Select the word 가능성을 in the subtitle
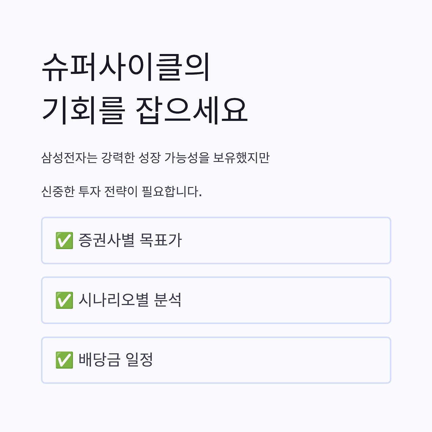Viewport: 432px width, 432px height. [187, 158]
